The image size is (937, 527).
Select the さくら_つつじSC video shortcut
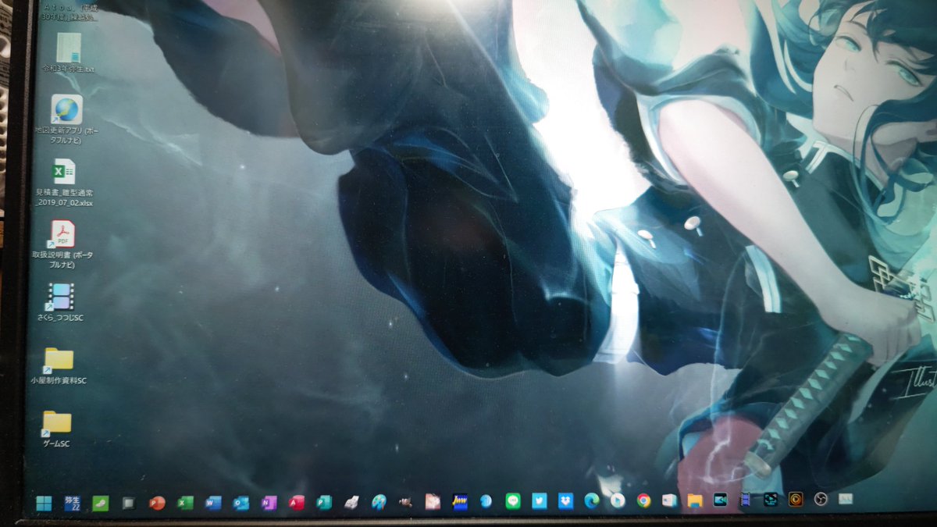click(61, 303)
